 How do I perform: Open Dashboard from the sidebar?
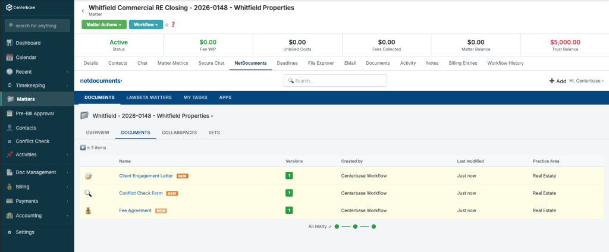click(x=28, y=43)
